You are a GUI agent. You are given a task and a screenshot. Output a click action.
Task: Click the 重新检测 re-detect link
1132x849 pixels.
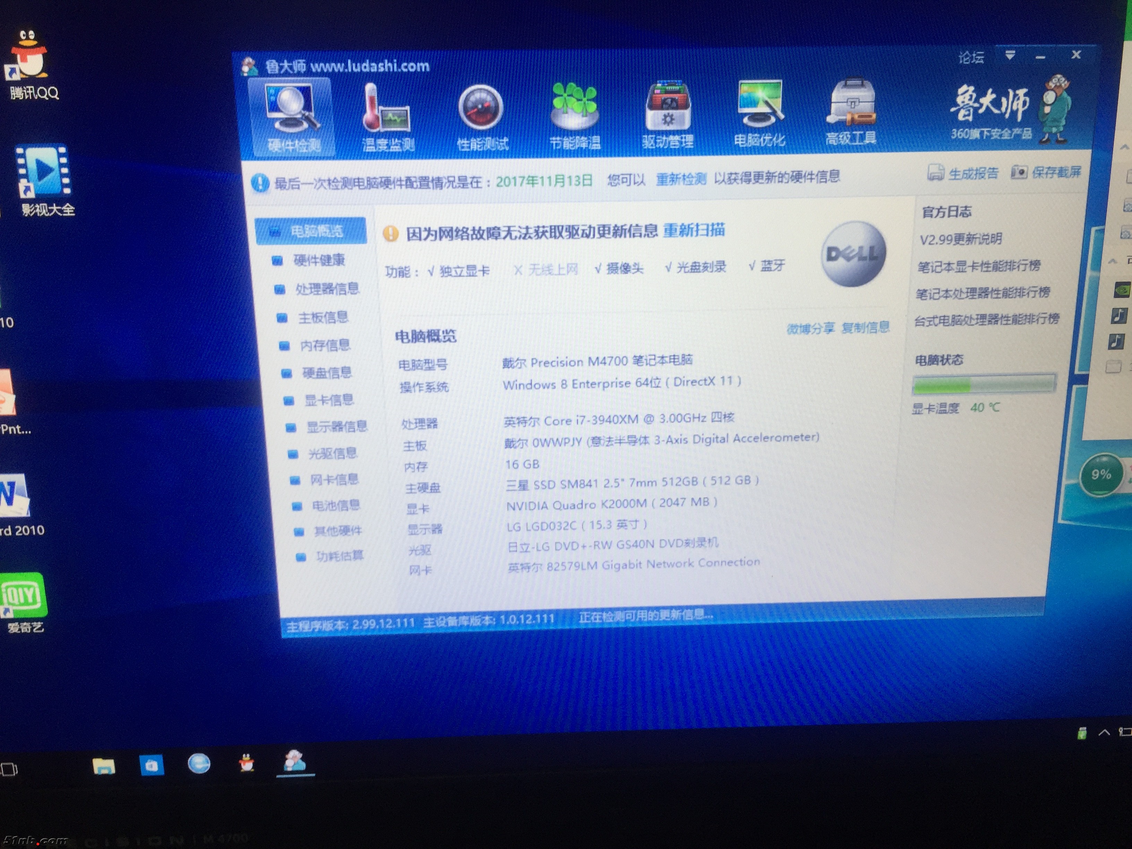[x=681, y=179]
